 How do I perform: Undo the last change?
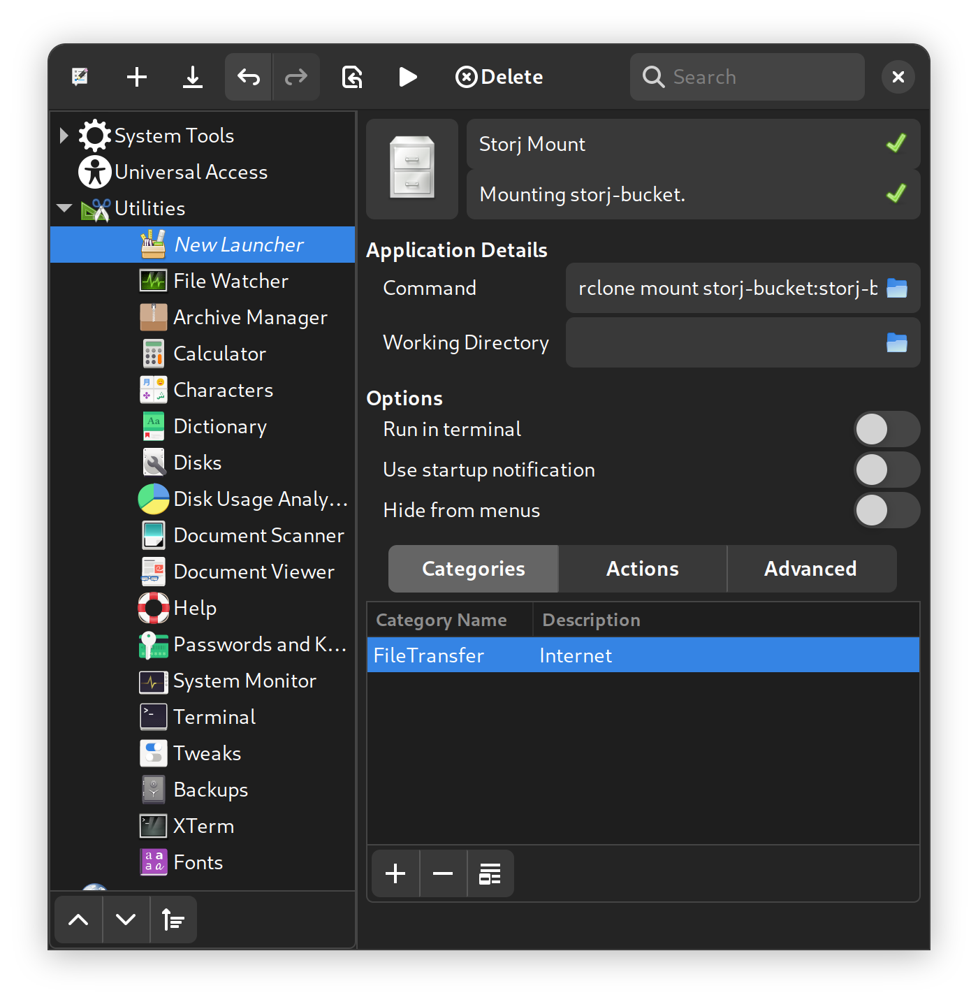click(x=249, y=77)
